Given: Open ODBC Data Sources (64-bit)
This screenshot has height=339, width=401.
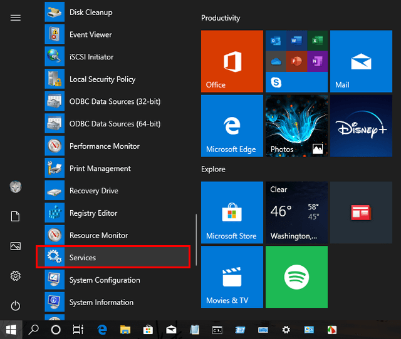Looking at the screenshot, I should pyautogui.click(x=117, y=124).
